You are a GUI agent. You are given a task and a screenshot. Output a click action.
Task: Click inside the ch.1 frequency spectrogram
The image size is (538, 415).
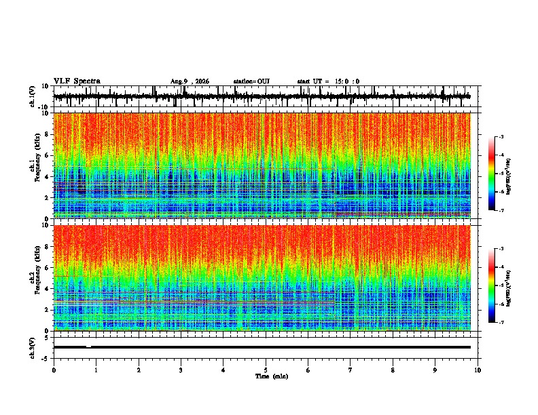262,165
